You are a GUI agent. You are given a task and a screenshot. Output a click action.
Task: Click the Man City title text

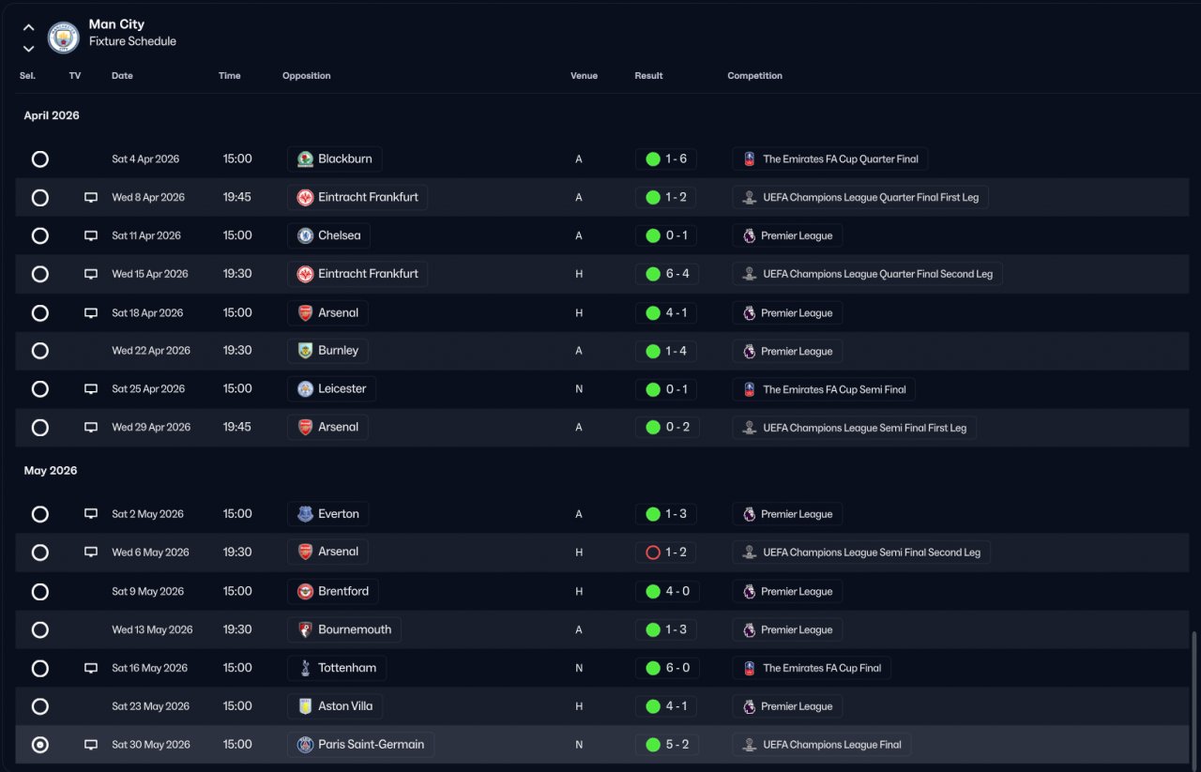point(116,24)
